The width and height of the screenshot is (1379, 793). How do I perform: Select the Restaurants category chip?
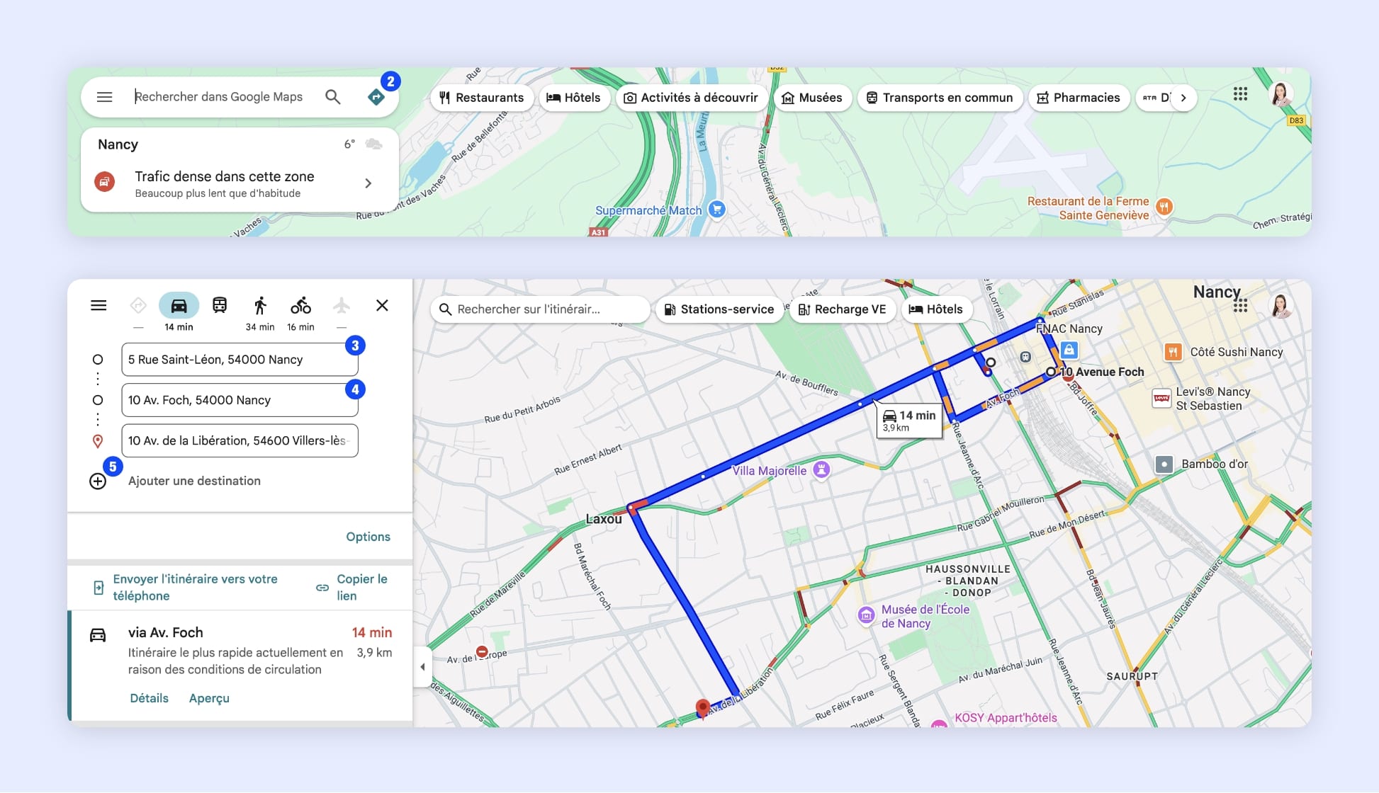tap(482, 98)
